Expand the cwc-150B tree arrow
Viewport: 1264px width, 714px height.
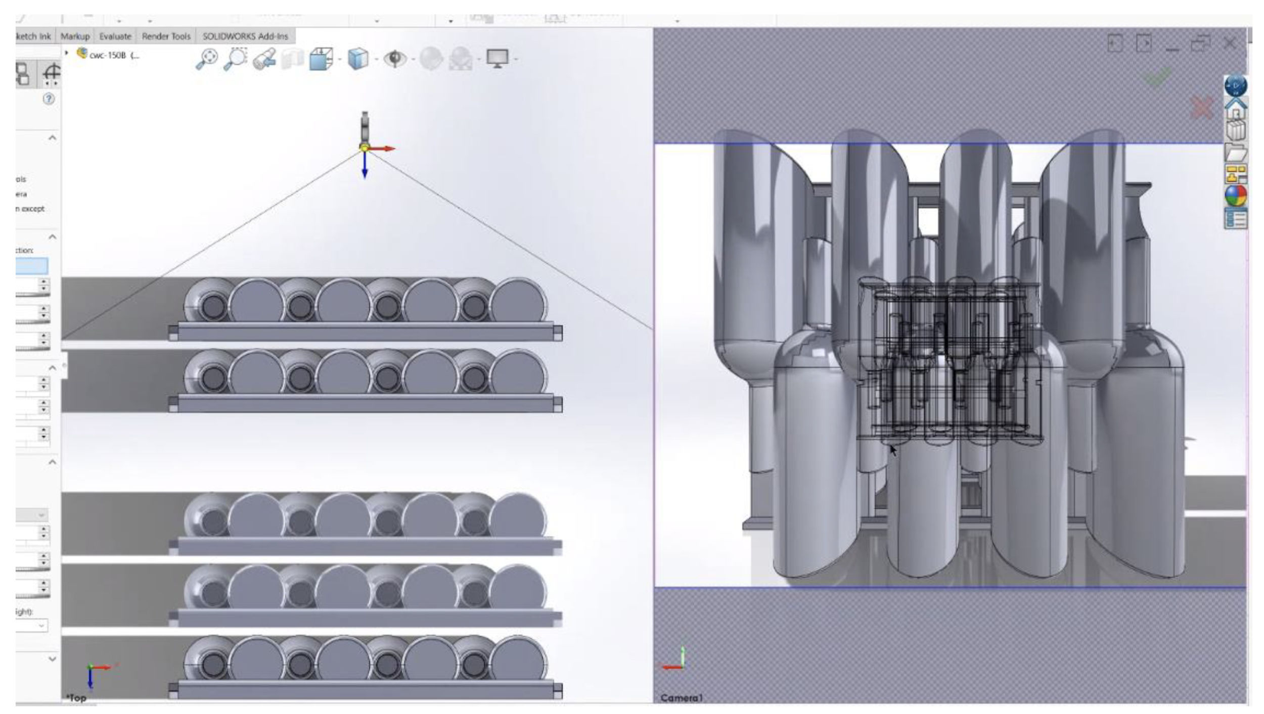point(67,53)
